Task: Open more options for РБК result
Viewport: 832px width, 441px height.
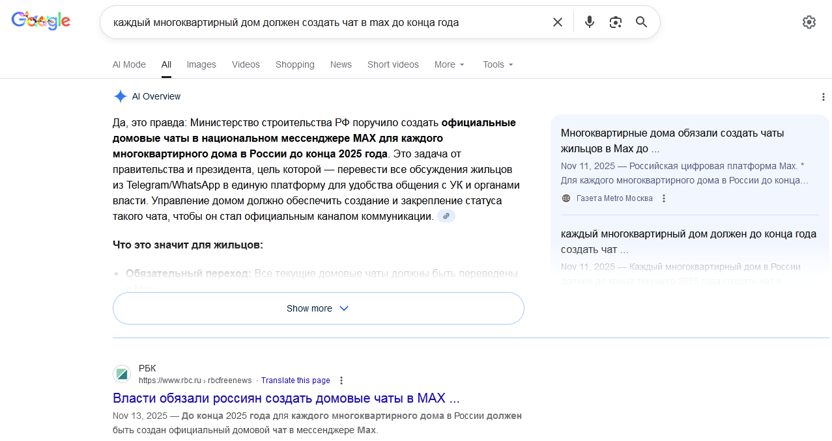Action: pos(341,381)
